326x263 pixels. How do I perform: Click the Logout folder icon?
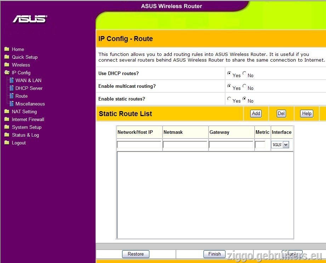point(7,143)
